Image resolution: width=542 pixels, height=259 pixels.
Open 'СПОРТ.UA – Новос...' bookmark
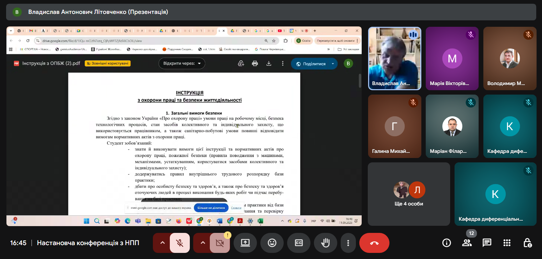point(35,49)
